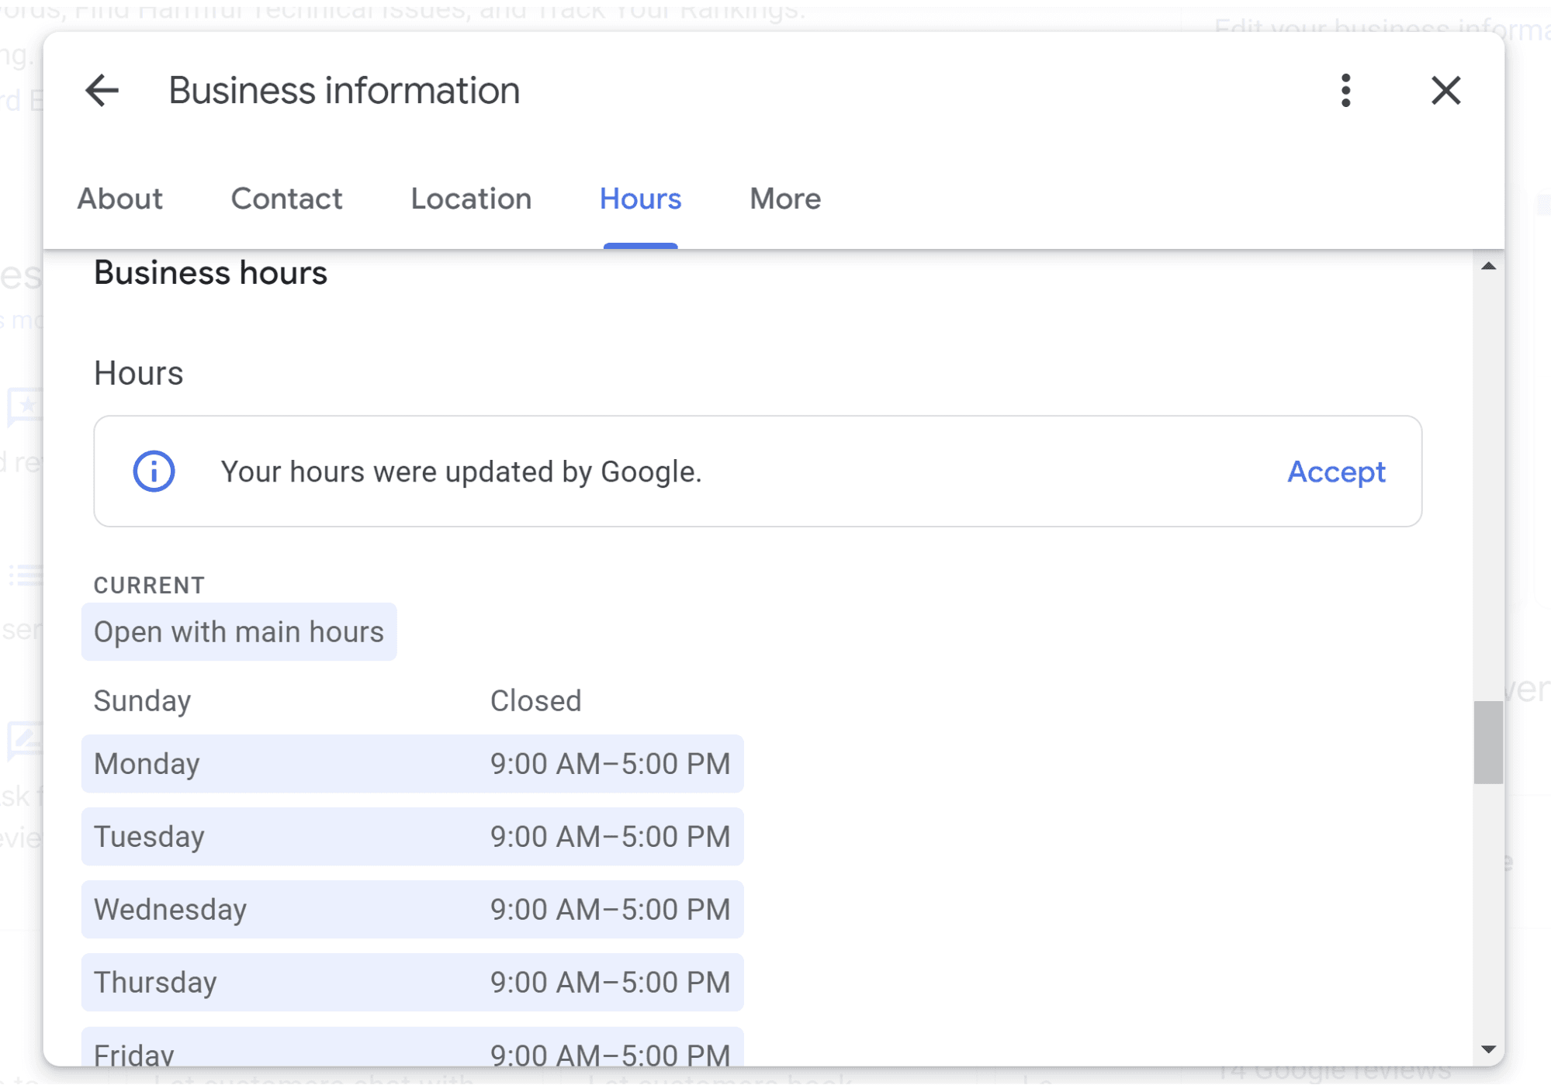Click Business hours section header
Image resolution: width=1551 pixels, height=1085 pixels.
pyautogui.click(x=209, y=275)
